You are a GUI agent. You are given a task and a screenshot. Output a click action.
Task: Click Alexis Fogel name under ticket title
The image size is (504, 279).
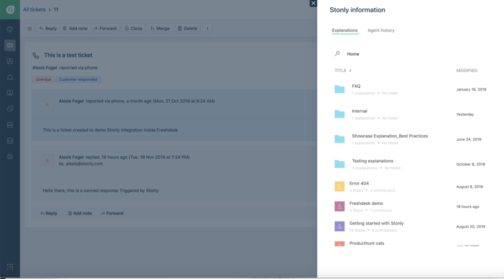[x=45, y=67]
